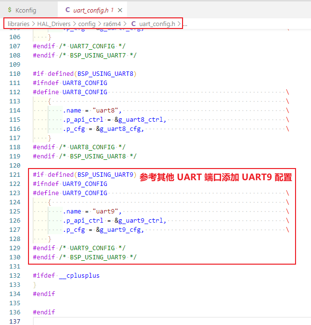Close the uart_config.h editor tab

[120, 10]
